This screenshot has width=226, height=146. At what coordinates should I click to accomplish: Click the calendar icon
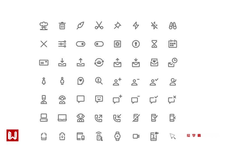173,44
